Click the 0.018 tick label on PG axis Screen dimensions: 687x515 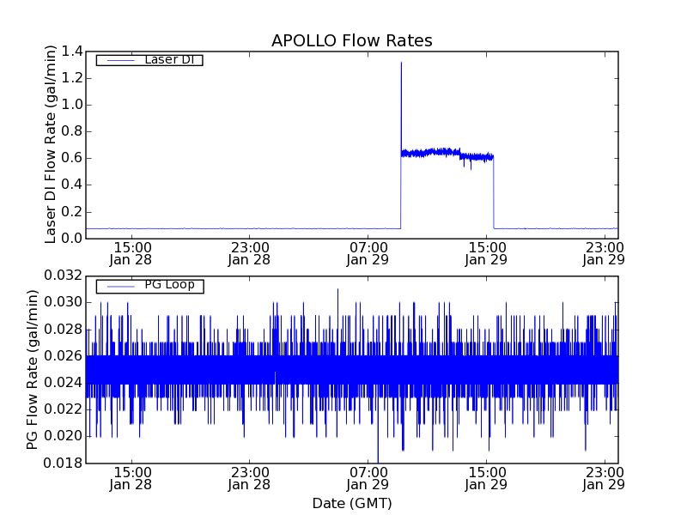63,463
